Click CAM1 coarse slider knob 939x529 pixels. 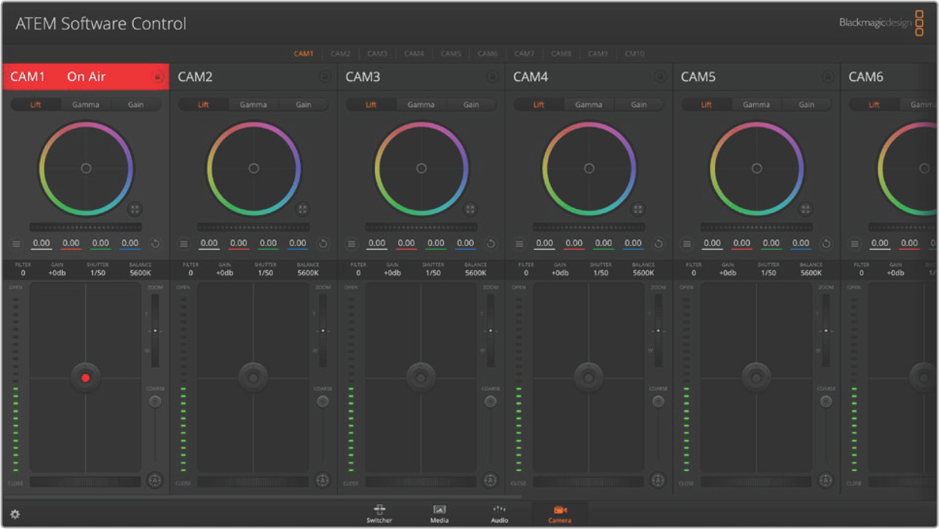pyautogui.click(x=155, y=401)
